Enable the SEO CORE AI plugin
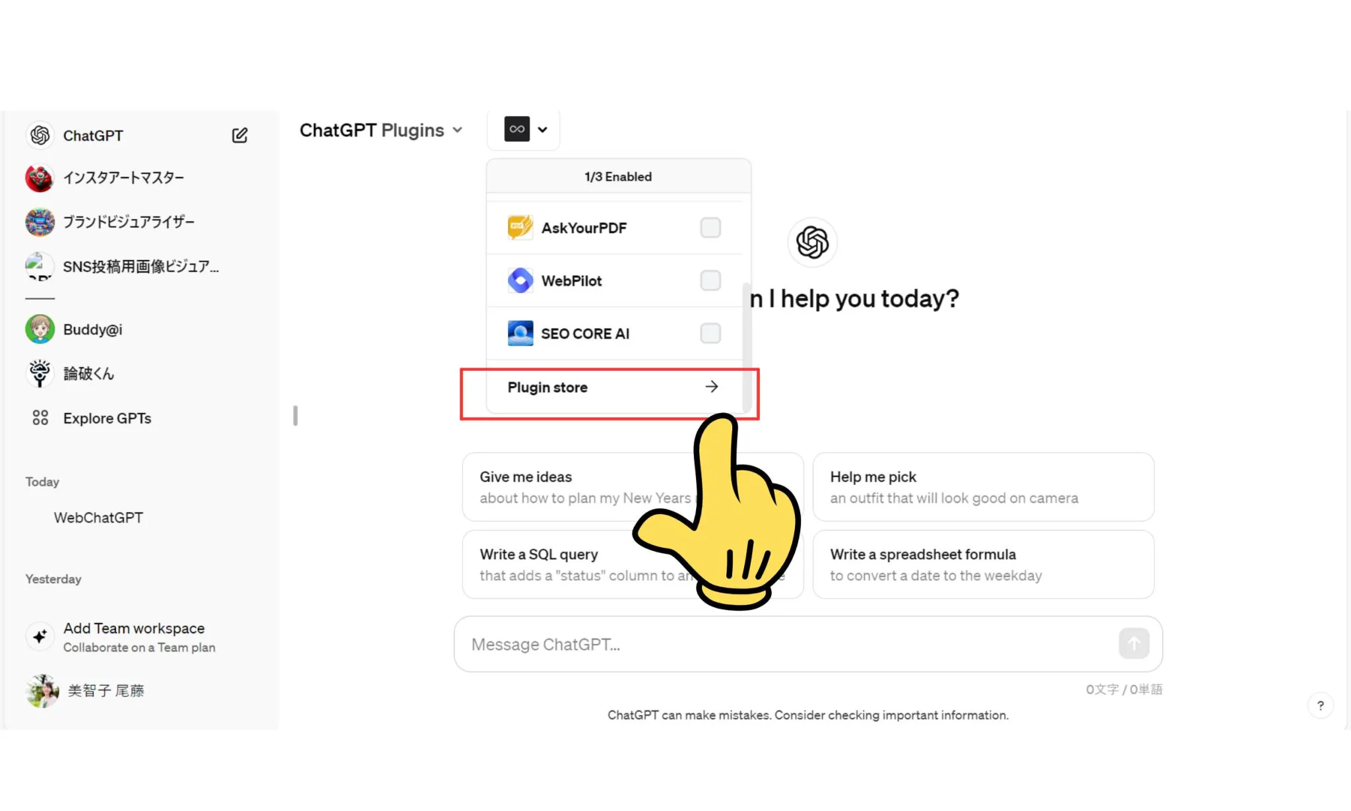The width and height of the screenshot is (1351, 811). click(x=710, y=333)
